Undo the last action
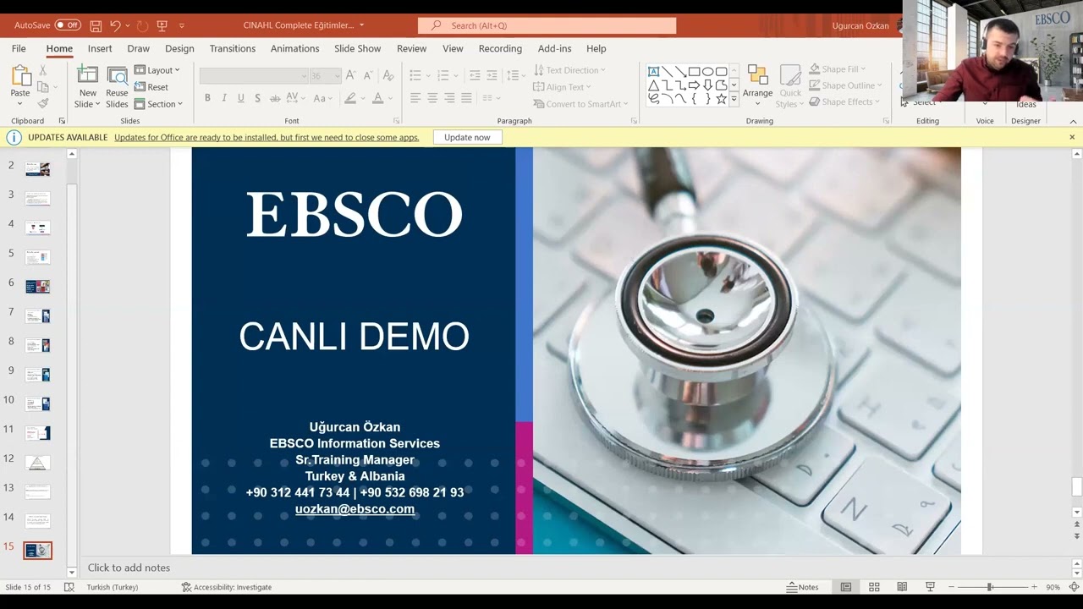Screen dimensions: 1083x609 [x=115, y=25]
